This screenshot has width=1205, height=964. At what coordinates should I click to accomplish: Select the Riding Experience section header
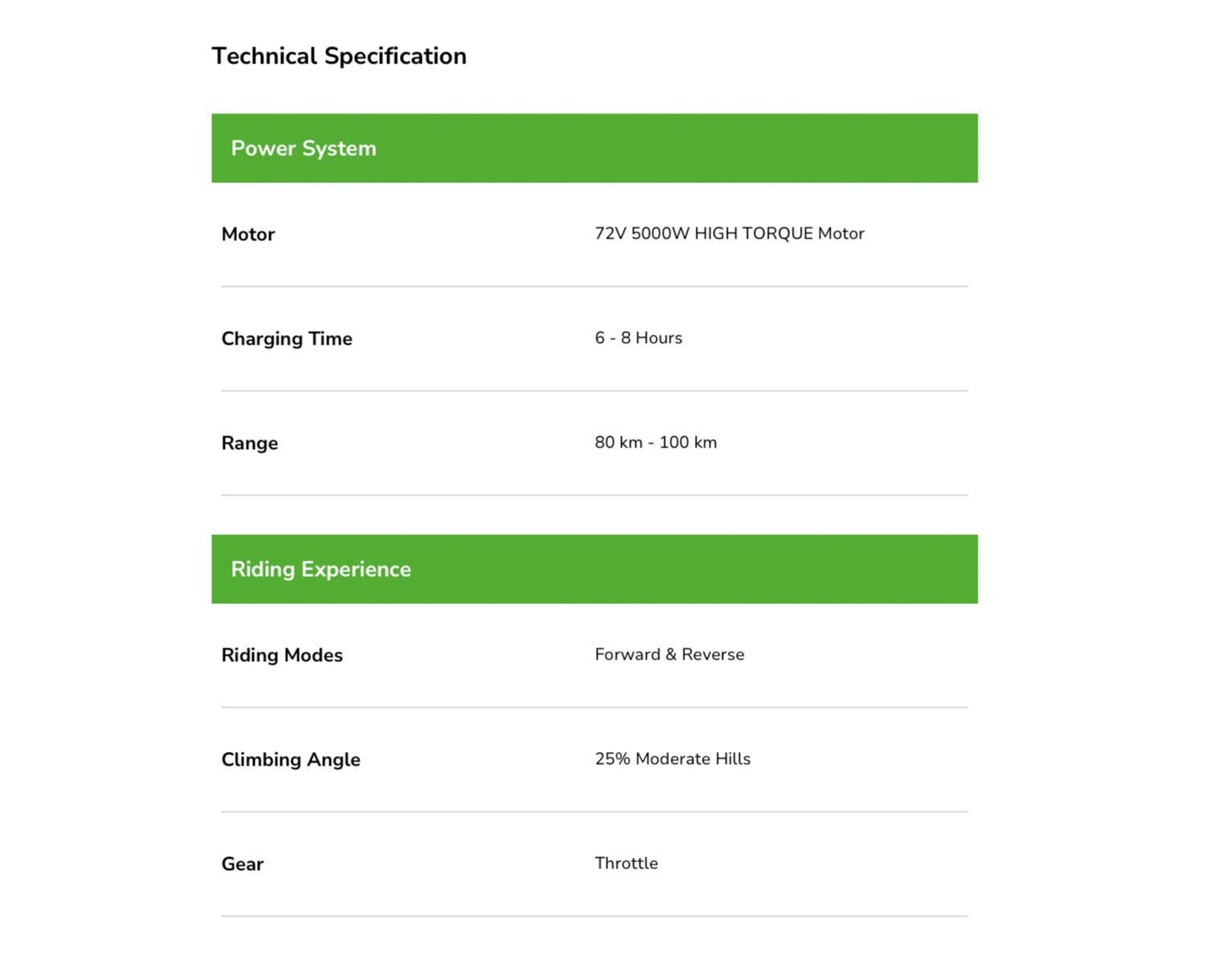click(594, 569)
